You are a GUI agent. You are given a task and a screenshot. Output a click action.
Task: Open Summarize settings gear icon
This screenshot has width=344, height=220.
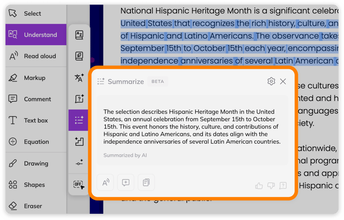point(271,82)
